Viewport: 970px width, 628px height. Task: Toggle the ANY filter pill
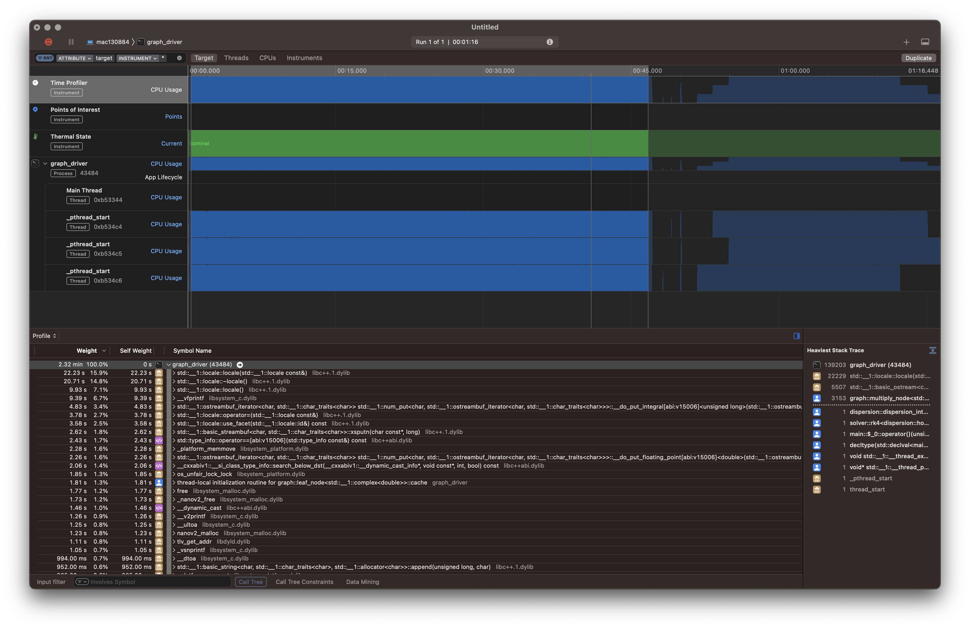tap(45, 58)
